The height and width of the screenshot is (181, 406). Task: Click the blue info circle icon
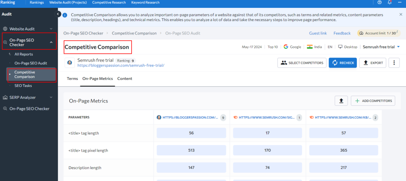click(x=65, y=15)
